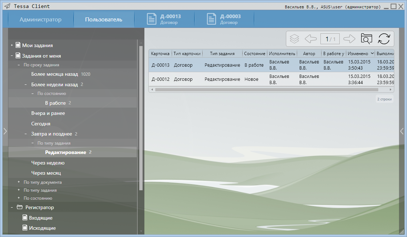Switch to the Администратор tab
This screenshot has height=237, width=407.
pyautogui.click(x=40, y=20)
